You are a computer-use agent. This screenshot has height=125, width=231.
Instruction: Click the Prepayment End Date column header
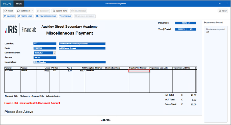(184, 68)
